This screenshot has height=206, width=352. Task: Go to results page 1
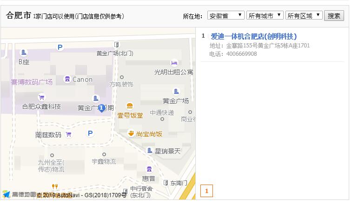(x=206, y=191)
